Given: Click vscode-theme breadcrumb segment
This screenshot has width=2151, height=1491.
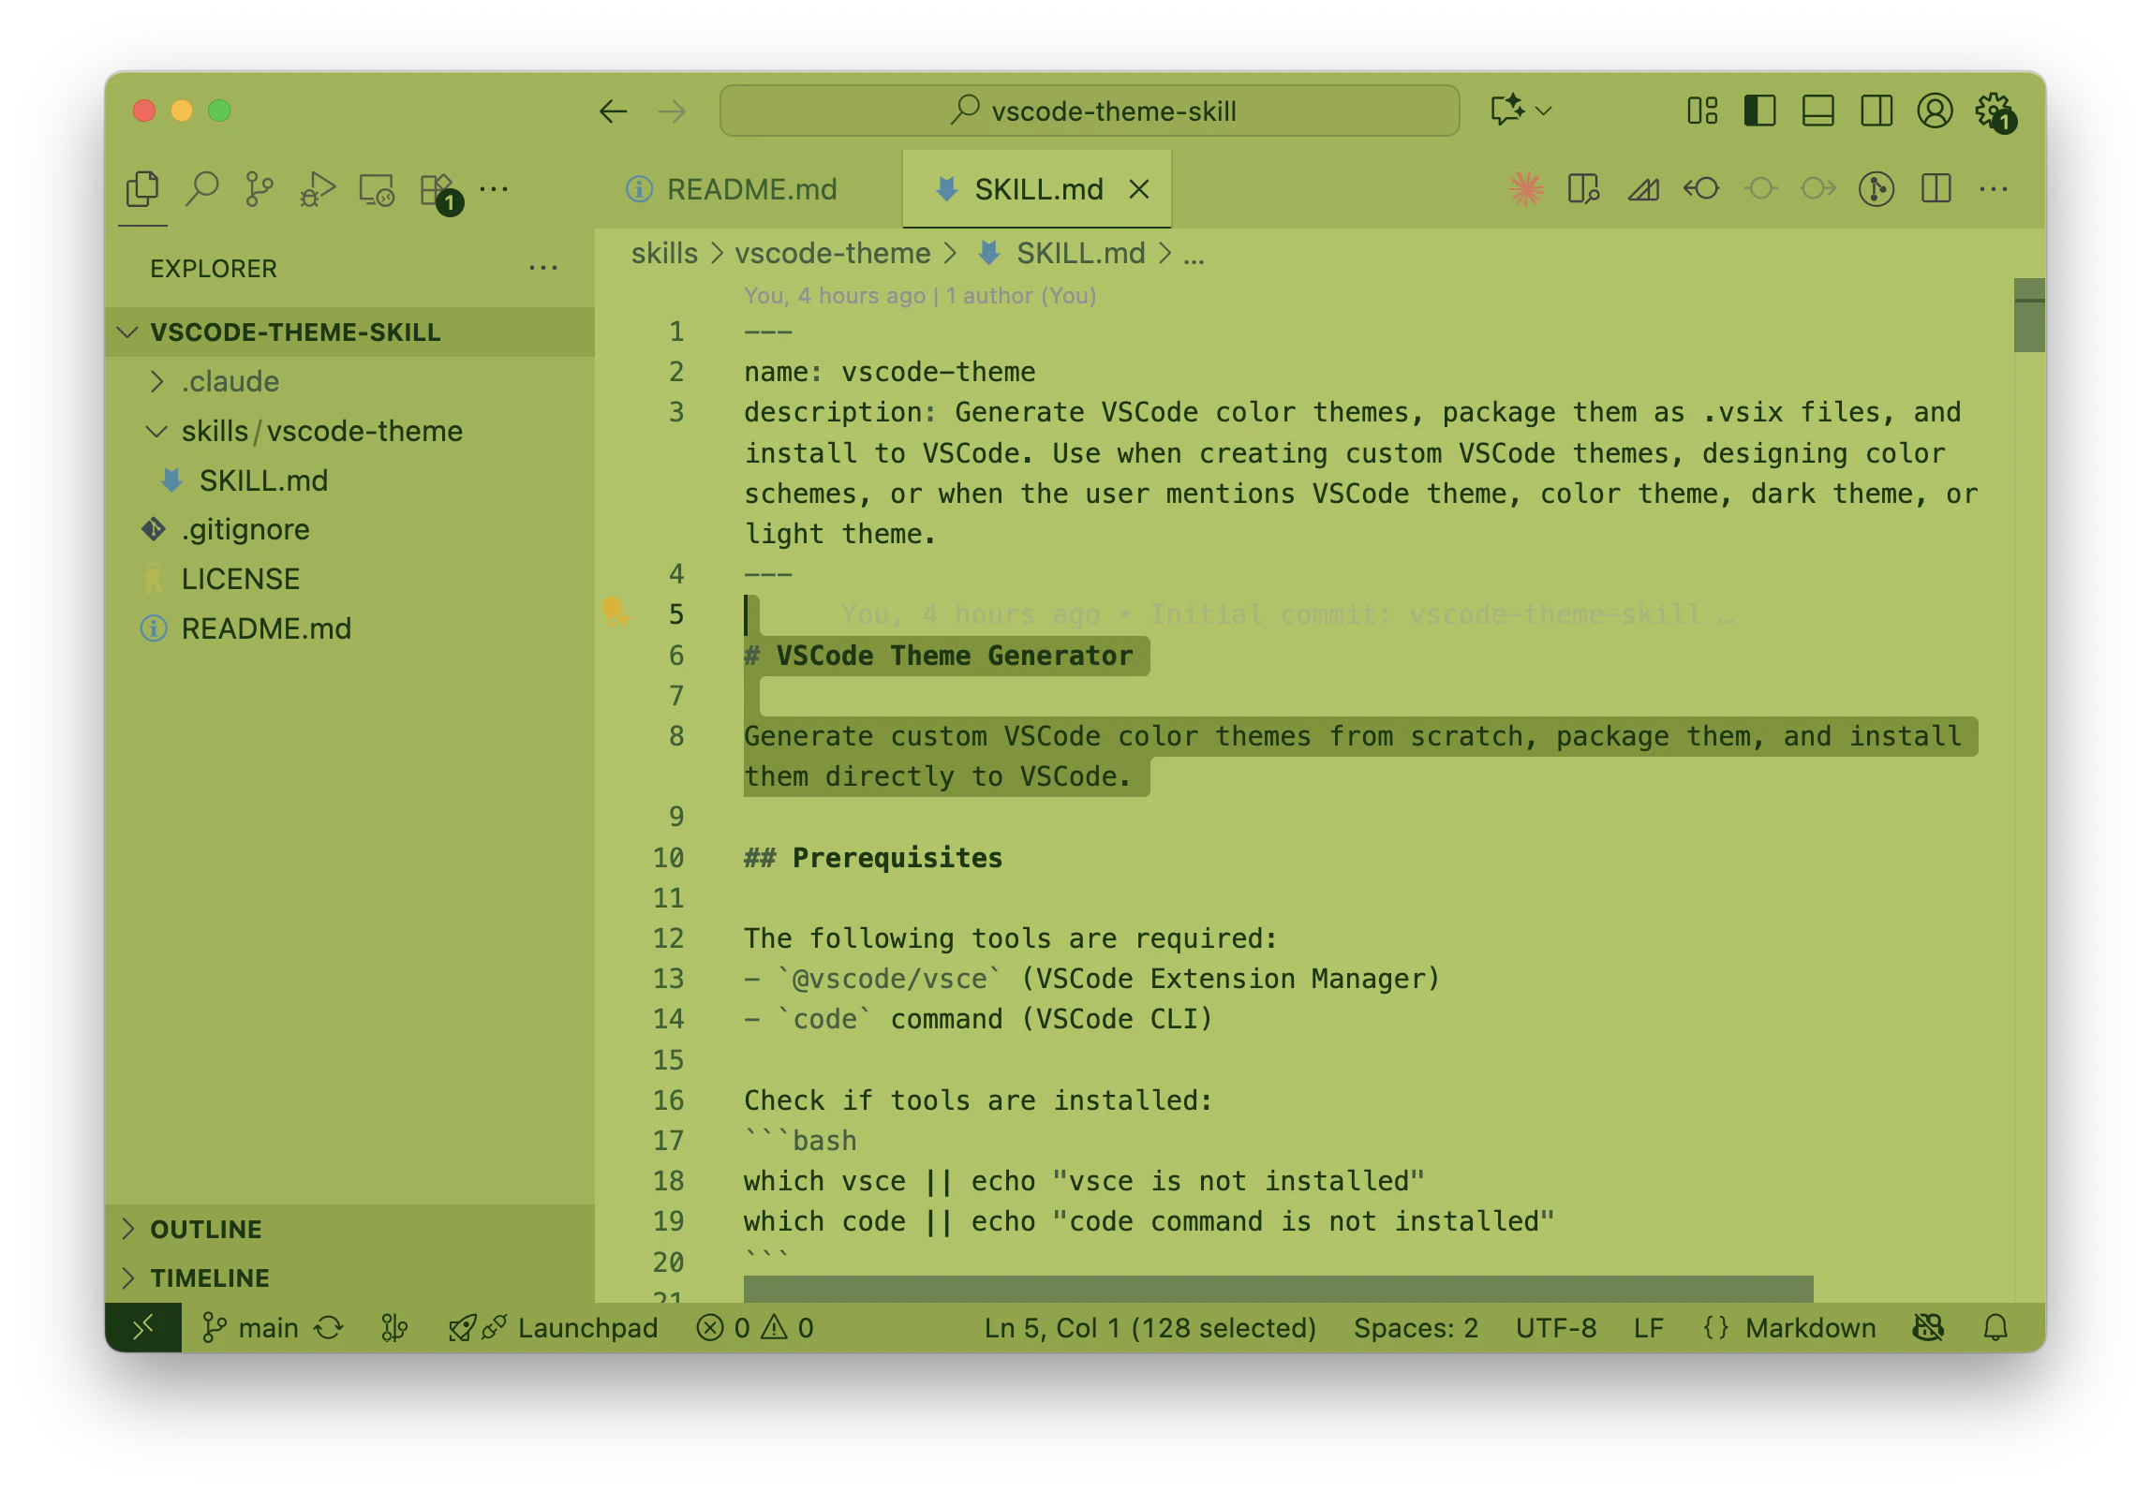Looking at the screenshot, I should [832, 253].
